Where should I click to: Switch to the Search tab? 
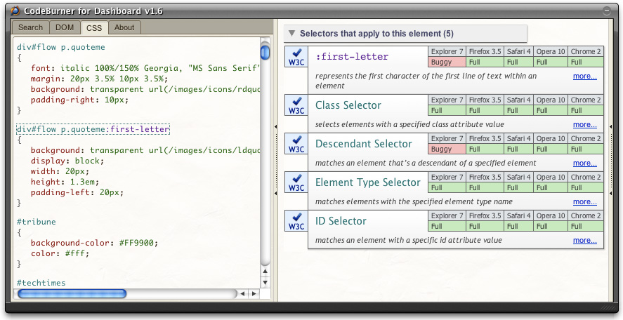click(31, 27)
